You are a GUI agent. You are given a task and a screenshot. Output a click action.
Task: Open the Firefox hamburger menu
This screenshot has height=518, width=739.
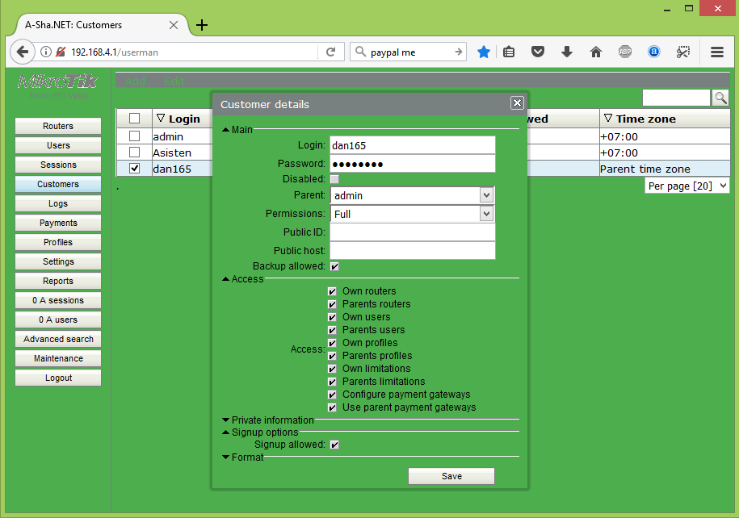717,52
